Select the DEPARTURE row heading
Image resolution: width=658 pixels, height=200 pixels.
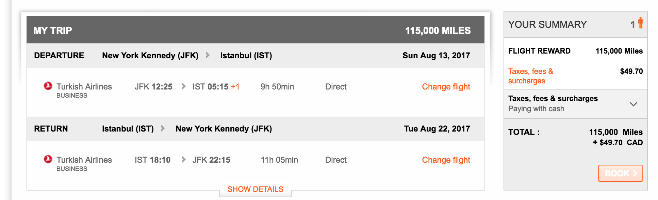[x=59, y=55]
